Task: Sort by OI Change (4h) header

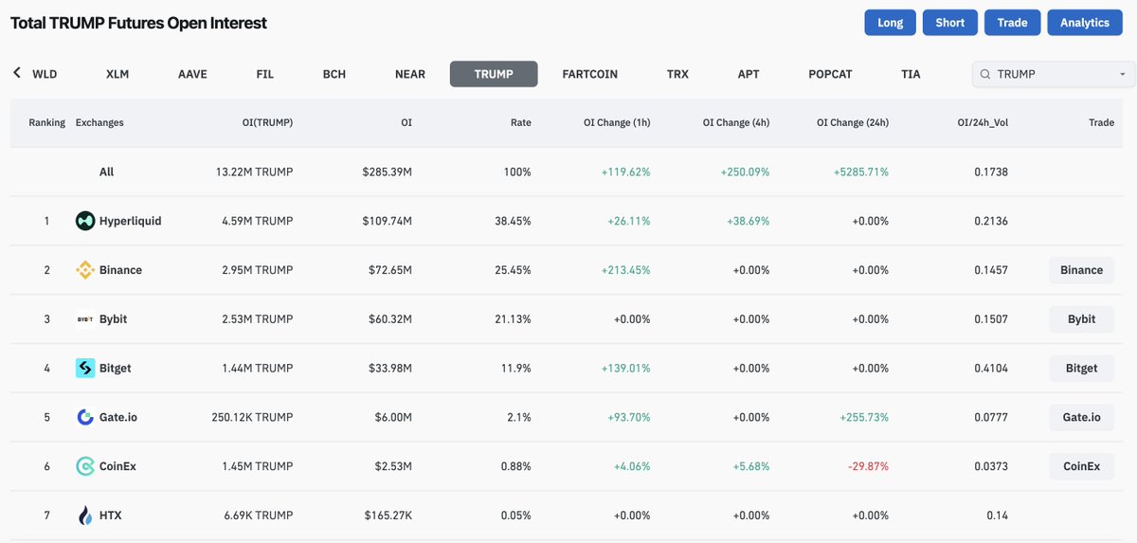Action: coord(736,122)
